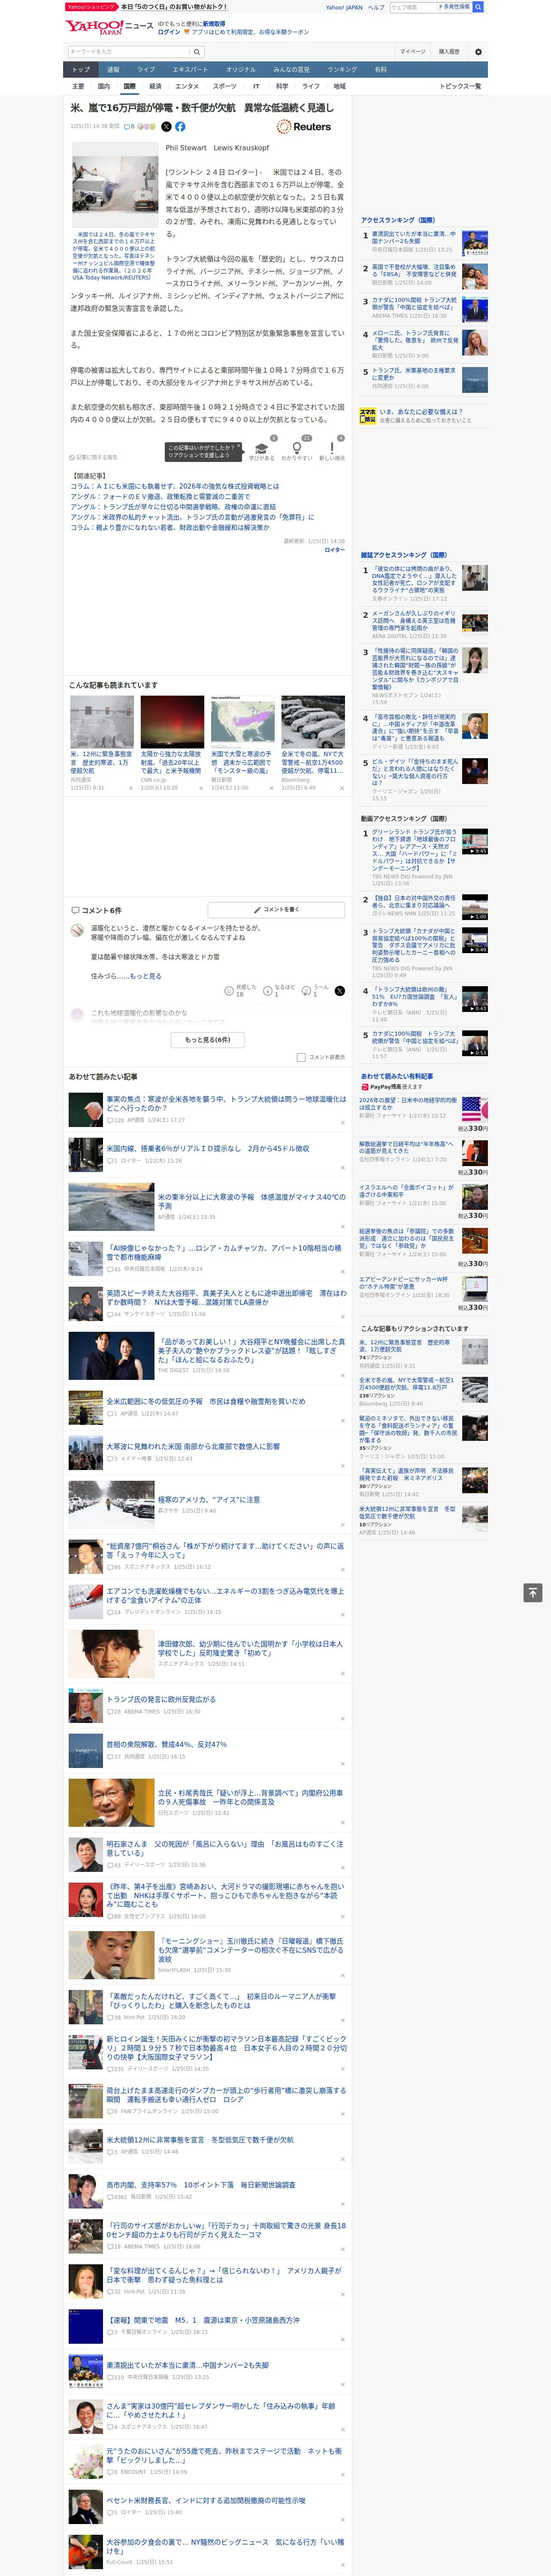Open 首相の衆院解散、賛成44% article

(167, 1744)
